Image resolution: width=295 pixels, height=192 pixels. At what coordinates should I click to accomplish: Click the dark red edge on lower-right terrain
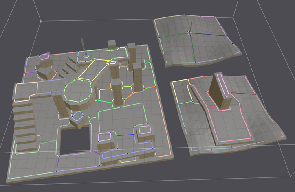tap(244, 96)
